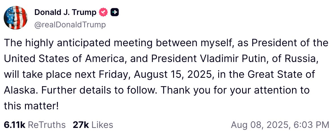Click the Great State of phrase

[x=282, y=74]
